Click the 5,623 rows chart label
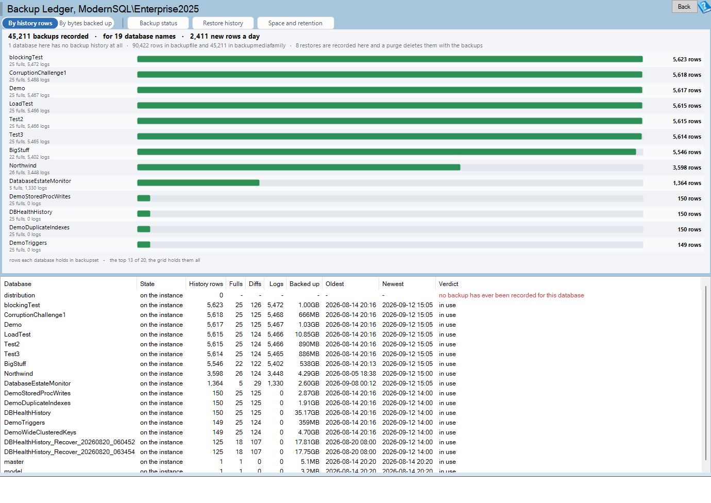This screenshot has height=503, width=711. (x=687, y=59)
